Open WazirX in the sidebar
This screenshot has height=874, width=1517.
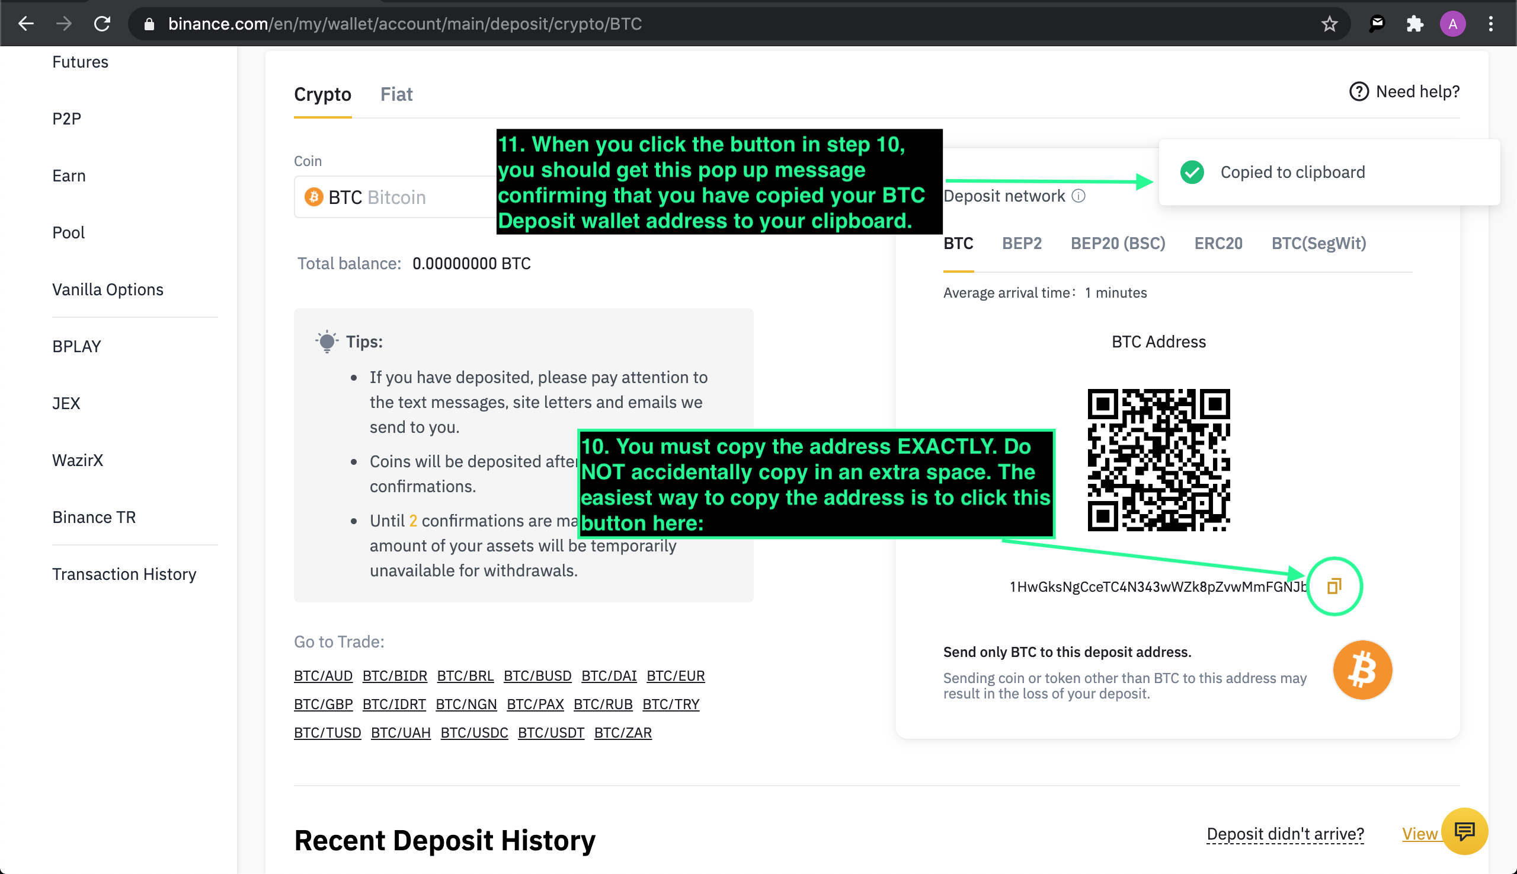tap(78, 460)
